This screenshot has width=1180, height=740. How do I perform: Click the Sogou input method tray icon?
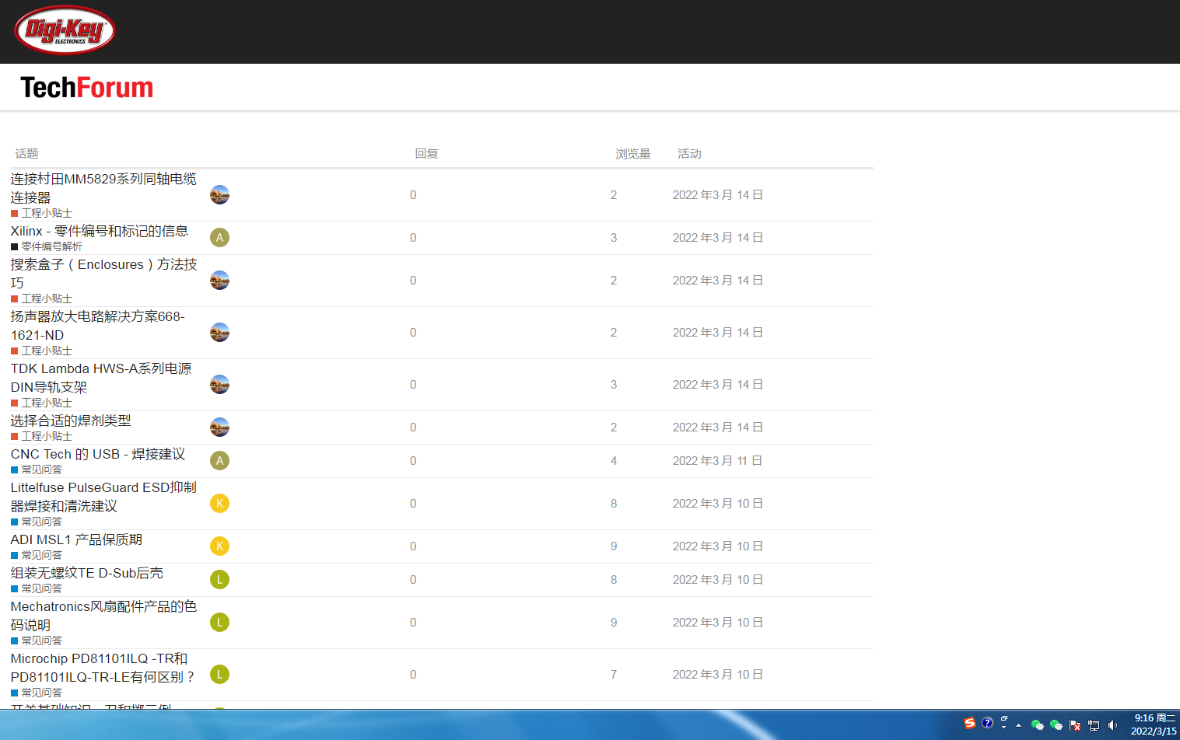tap(969, 723)
